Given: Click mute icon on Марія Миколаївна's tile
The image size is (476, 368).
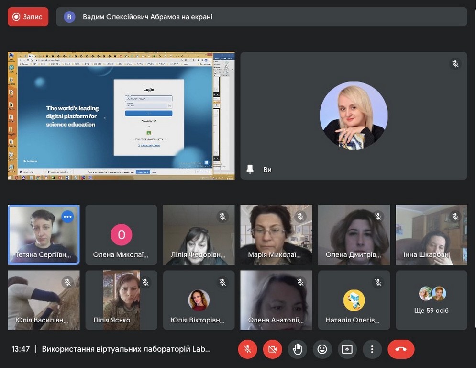Looking at the screenshot, I should click(300, 217).
